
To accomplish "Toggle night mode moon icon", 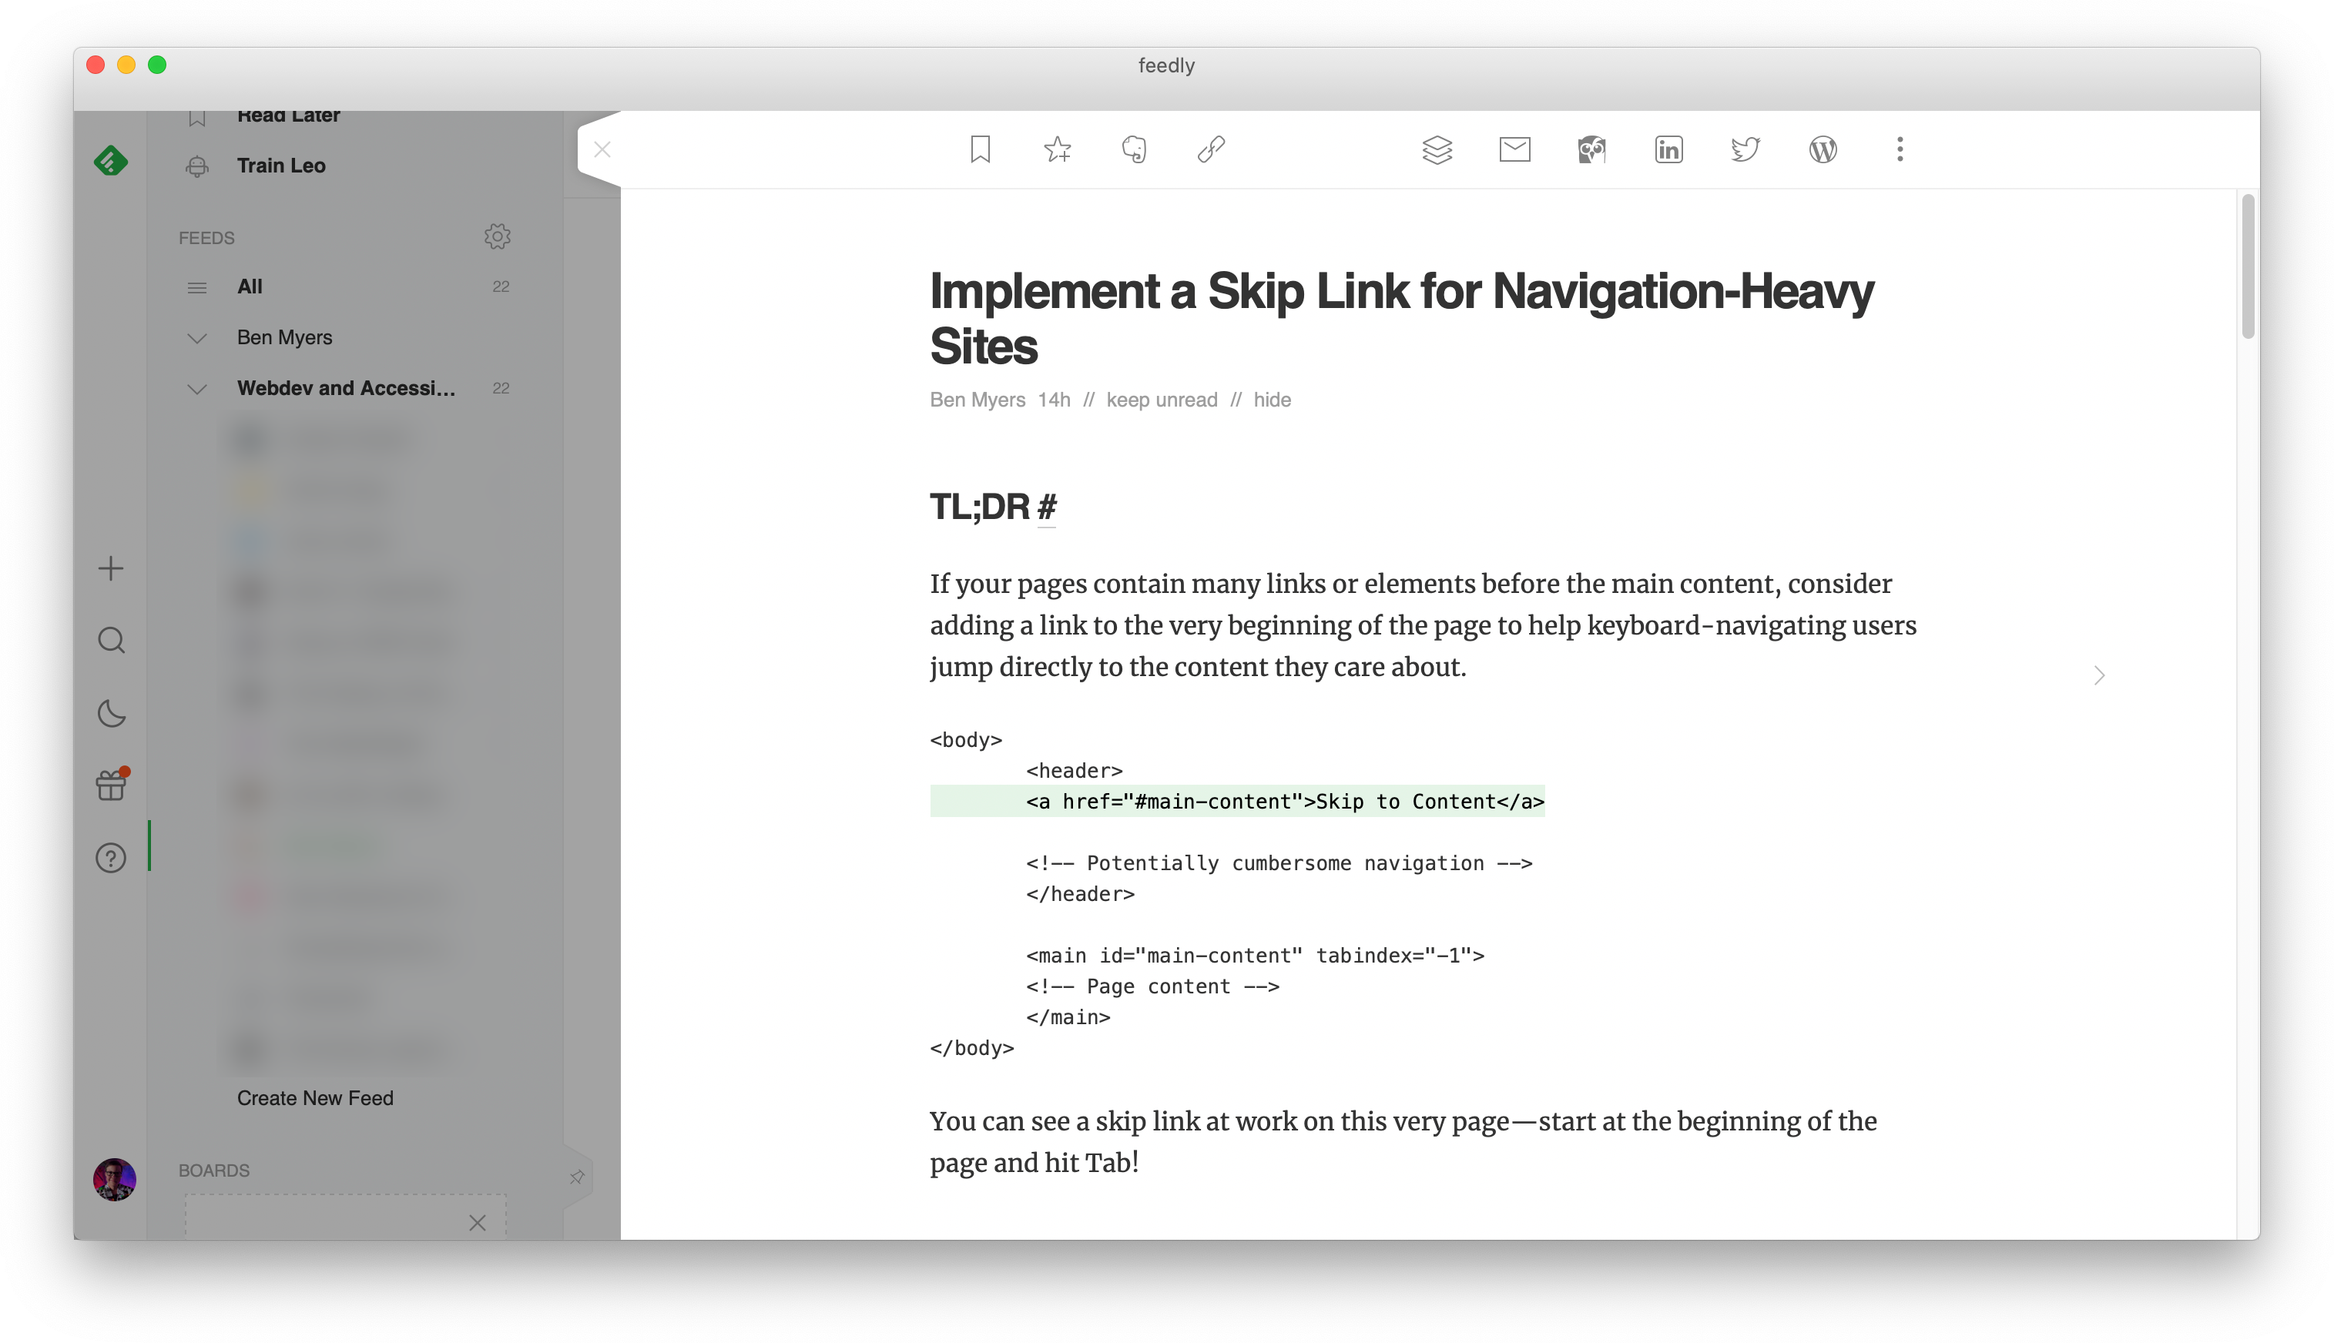I will pyautogui.click(x=111, y=713).
